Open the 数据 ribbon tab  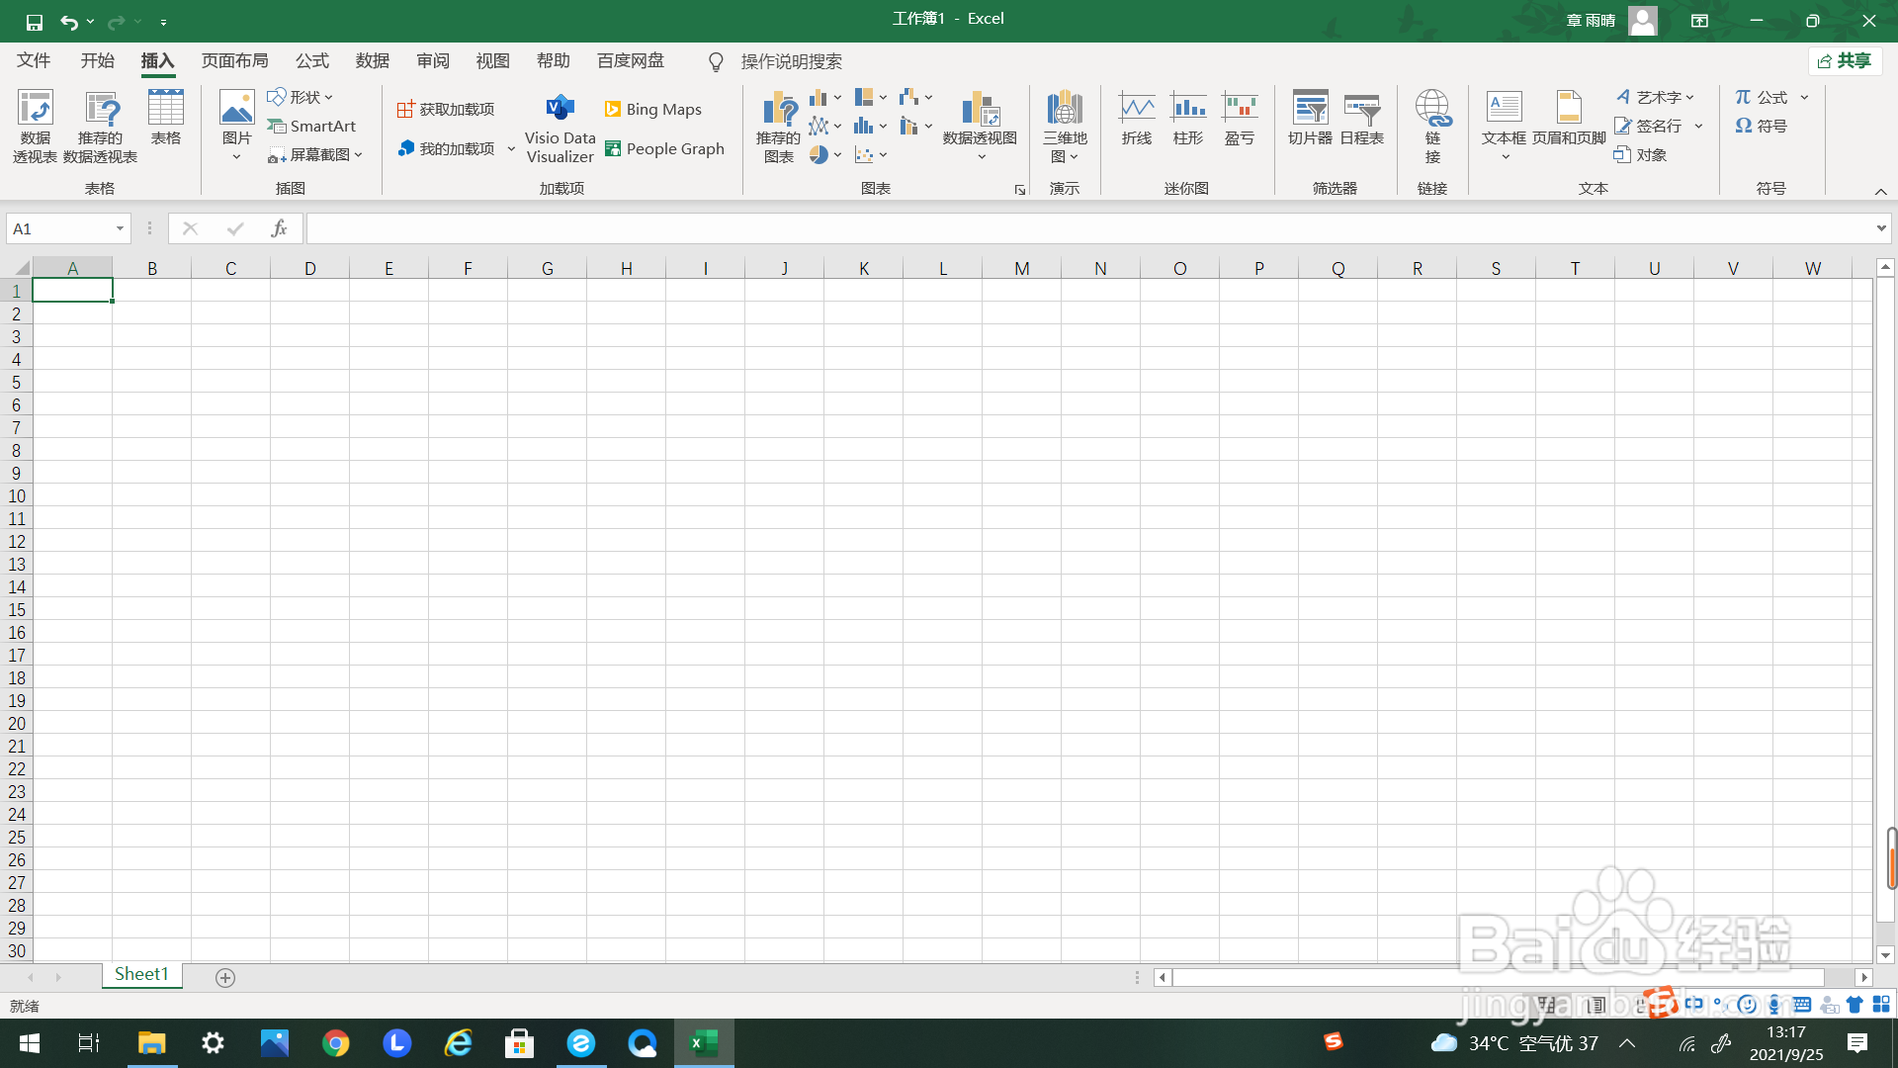coord(372,61)
